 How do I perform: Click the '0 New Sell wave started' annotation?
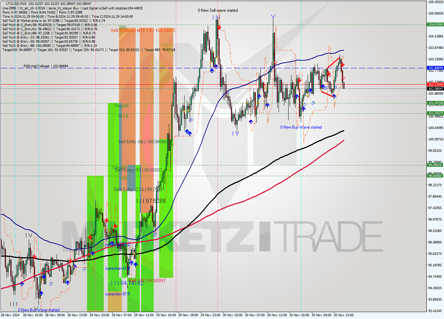coord(218,10)
